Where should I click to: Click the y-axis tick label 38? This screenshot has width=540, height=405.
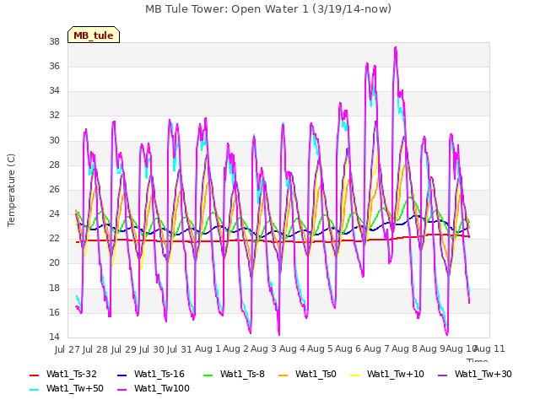54,42
